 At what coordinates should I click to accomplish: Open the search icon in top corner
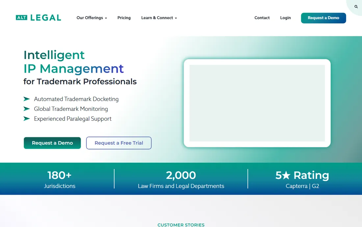pyautogui.click(x=356, y=7)
